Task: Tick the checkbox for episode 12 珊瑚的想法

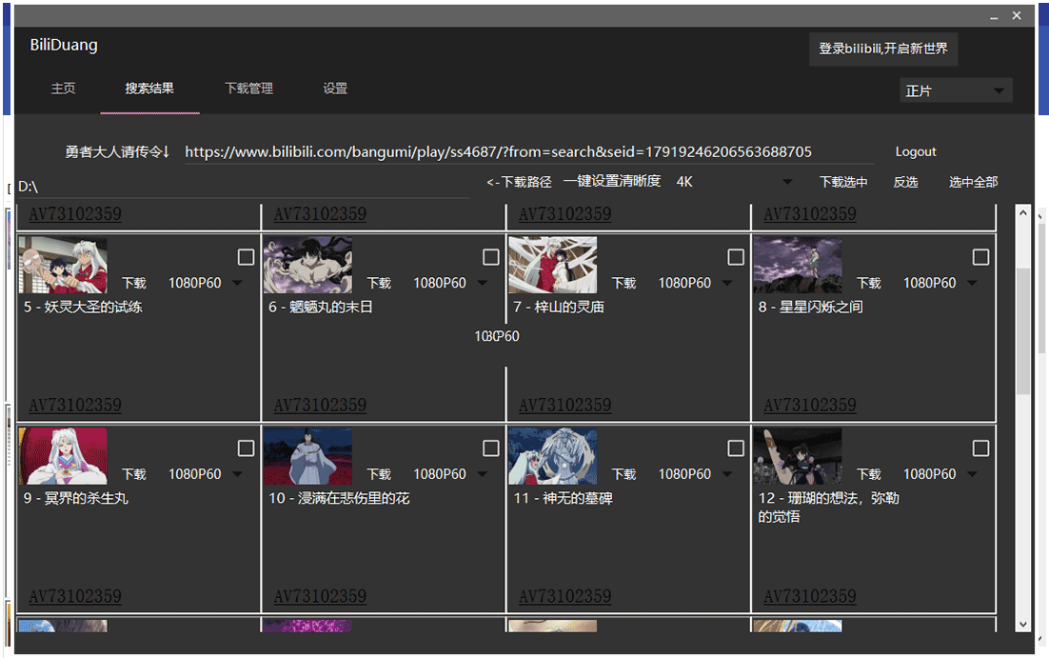Action: [980, 448]
